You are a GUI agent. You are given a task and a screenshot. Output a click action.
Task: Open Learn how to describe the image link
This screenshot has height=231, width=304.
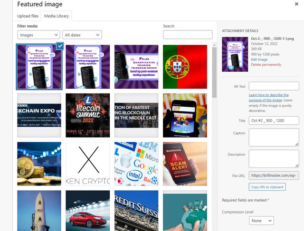tap(269, 97)
